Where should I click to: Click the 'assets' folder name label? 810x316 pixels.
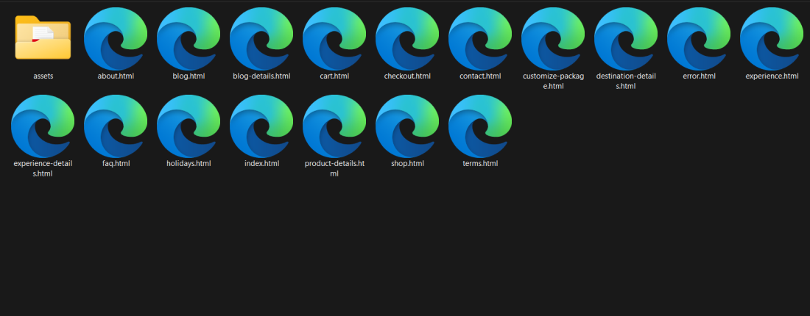[43, 76]
